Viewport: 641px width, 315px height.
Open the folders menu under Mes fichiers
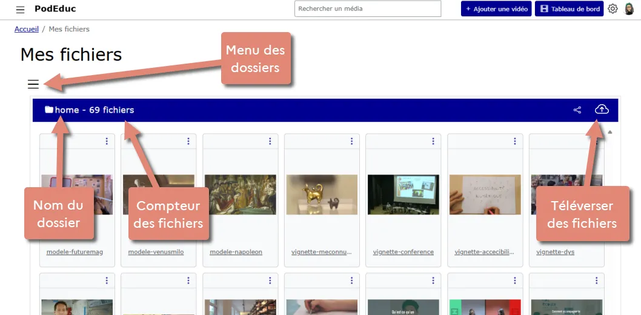pyautogui.click(x=33, y=84)
